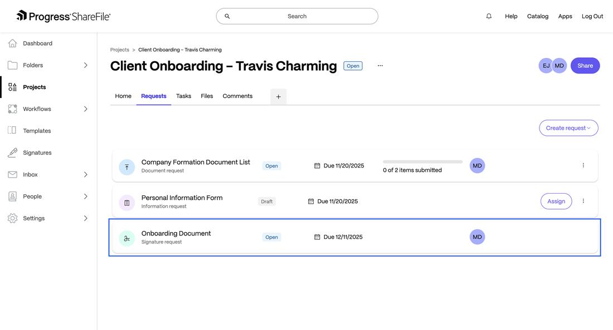Image resolution: width=613 pixels, height=330 pixels.
Task: Click the document upload icon for Company Formation
Action: [x=127, y=166]
